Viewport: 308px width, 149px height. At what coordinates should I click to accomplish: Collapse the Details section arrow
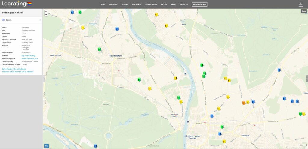tap(40, 20)
